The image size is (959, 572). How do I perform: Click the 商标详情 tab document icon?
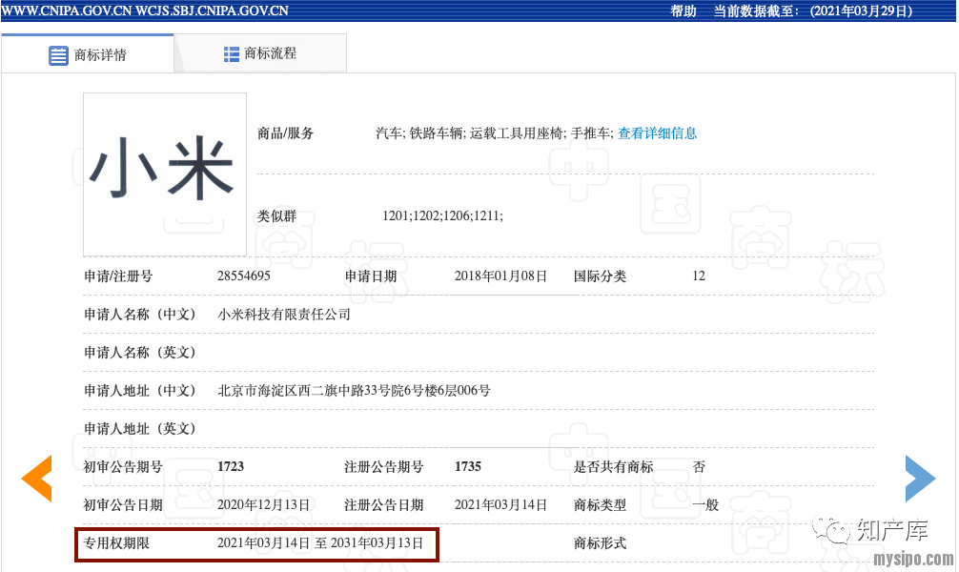pos(58,55)
